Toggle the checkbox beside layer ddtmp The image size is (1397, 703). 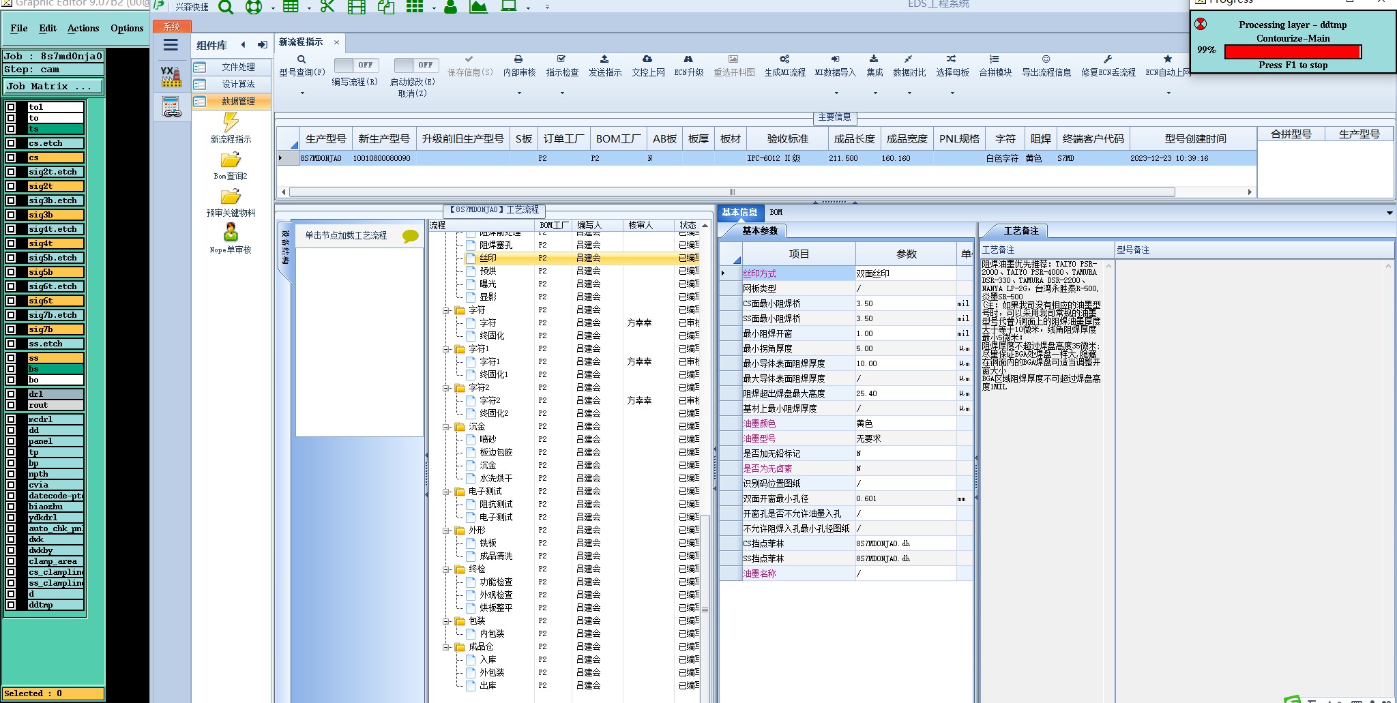pyautogui.click(x=11, y=605)
